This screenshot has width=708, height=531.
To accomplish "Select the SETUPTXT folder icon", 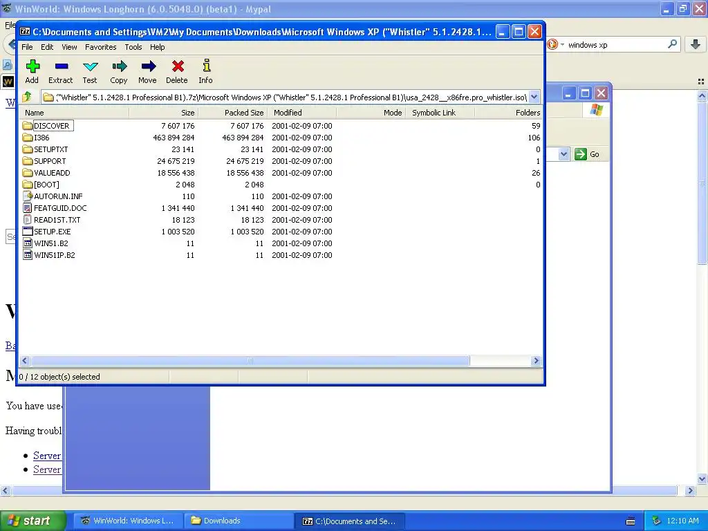I will [x=28, y=149].
